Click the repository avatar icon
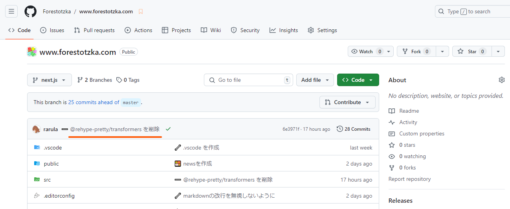This screenshot has width=510, height=209. click(32, 52)
